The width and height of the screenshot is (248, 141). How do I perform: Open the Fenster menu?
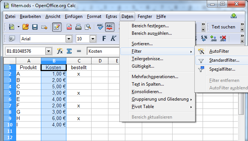pyautogui.click(x=145, y=16)
